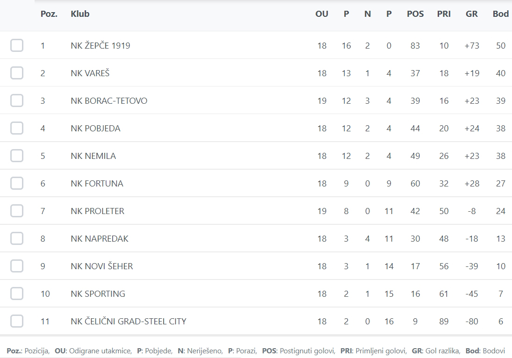Toggle the NK SPORTING checkbox
The image size is (512, 358).
click(x=17, y=294)
